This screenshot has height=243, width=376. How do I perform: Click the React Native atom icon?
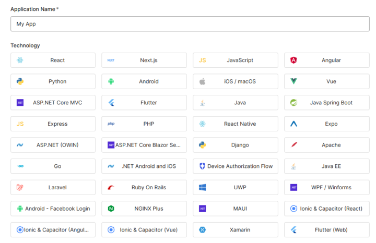(203, 124)
